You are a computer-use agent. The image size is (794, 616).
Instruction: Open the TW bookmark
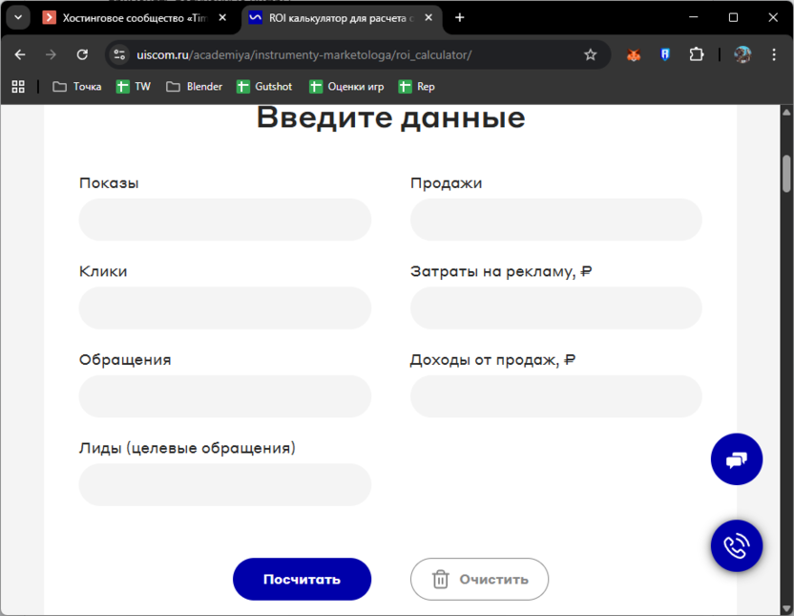point(134,86)
